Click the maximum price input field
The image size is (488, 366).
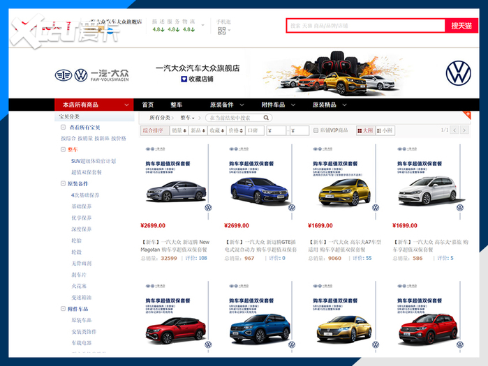[x=300, y=130]
